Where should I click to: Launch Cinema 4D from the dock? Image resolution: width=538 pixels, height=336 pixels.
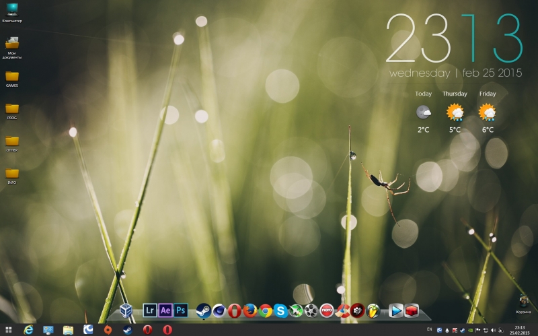pos(219,311)
